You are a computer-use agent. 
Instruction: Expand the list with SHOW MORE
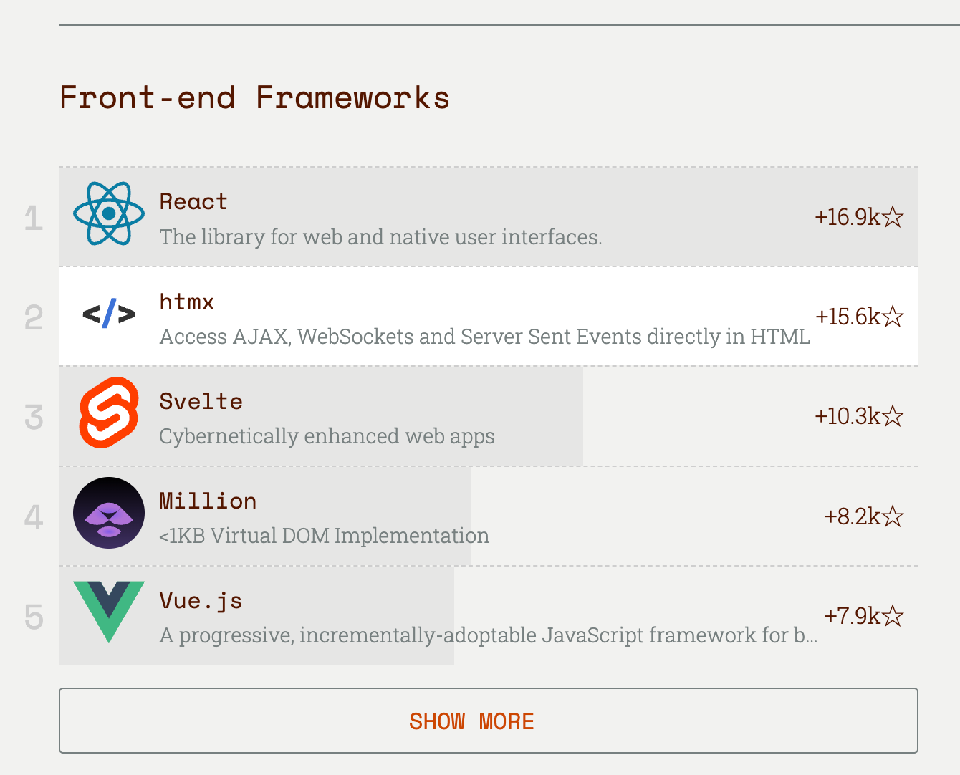(489, 721)
